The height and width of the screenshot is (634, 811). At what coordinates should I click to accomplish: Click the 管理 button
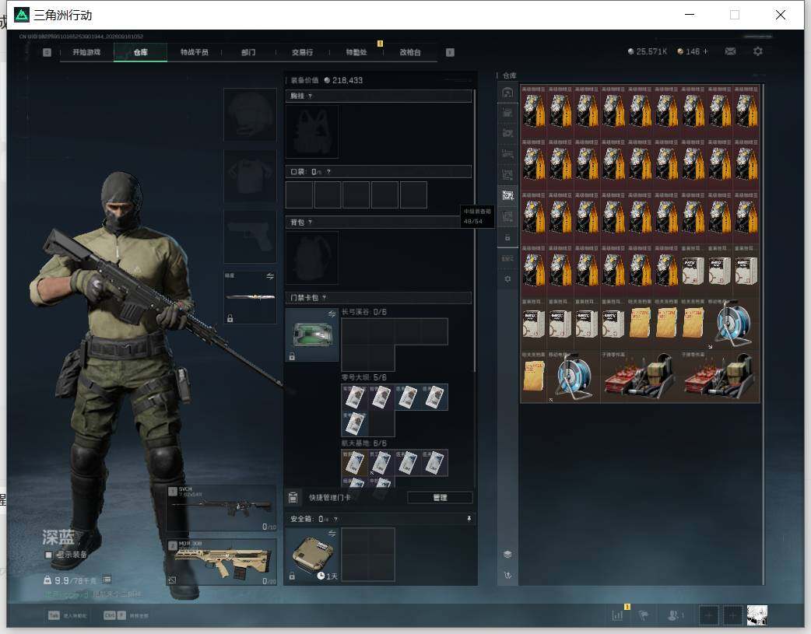click(441, 498)
